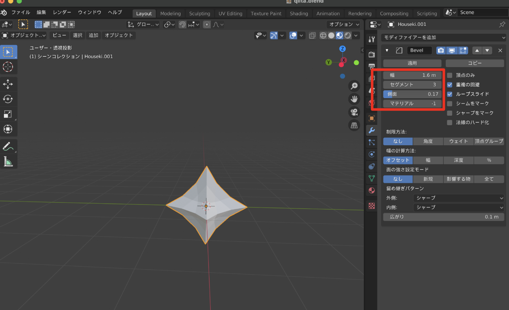Image resolution: width=509 pixels, height=310 pixels.
Task: Open the 外側 miter dropdown
Action: pyautogui.click(x=459, y=198)
